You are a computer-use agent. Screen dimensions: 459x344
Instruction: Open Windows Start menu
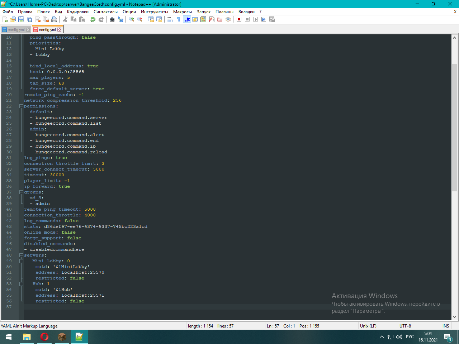(9, 337)
